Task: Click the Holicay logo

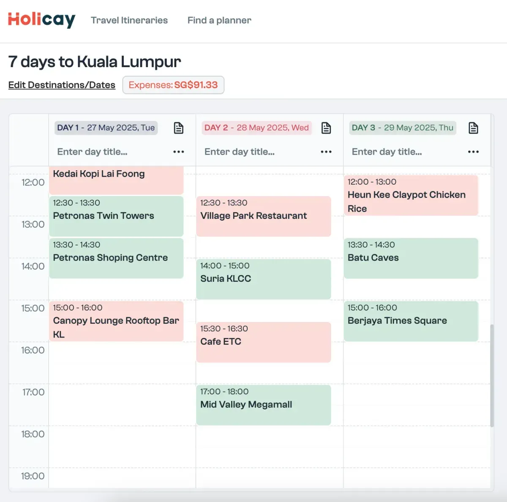Action: click(41, 20)
